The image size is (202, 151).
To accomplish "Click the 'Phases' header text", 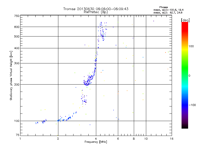I will (163, 7).
